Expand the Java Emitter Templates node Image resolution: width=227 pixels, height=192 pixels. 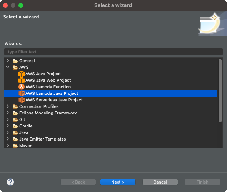8,139
